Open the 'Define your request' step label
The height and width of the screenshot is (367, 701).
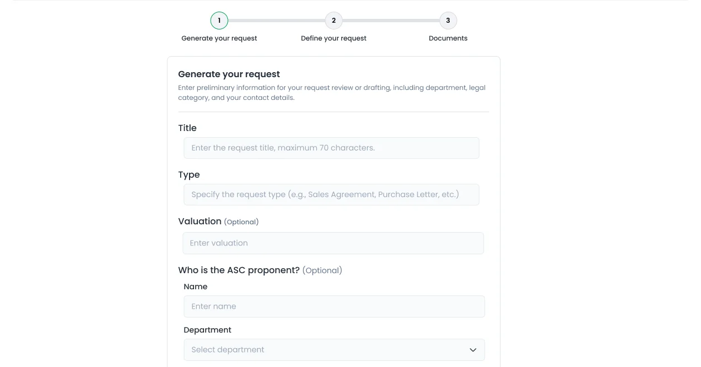pyautogui.click(x=334, y=38)
